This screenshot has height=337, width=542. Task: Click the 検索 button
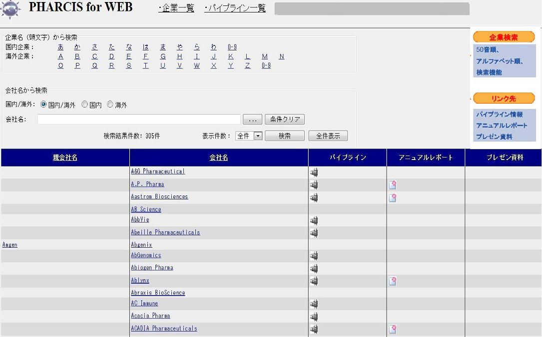[284, 136]
